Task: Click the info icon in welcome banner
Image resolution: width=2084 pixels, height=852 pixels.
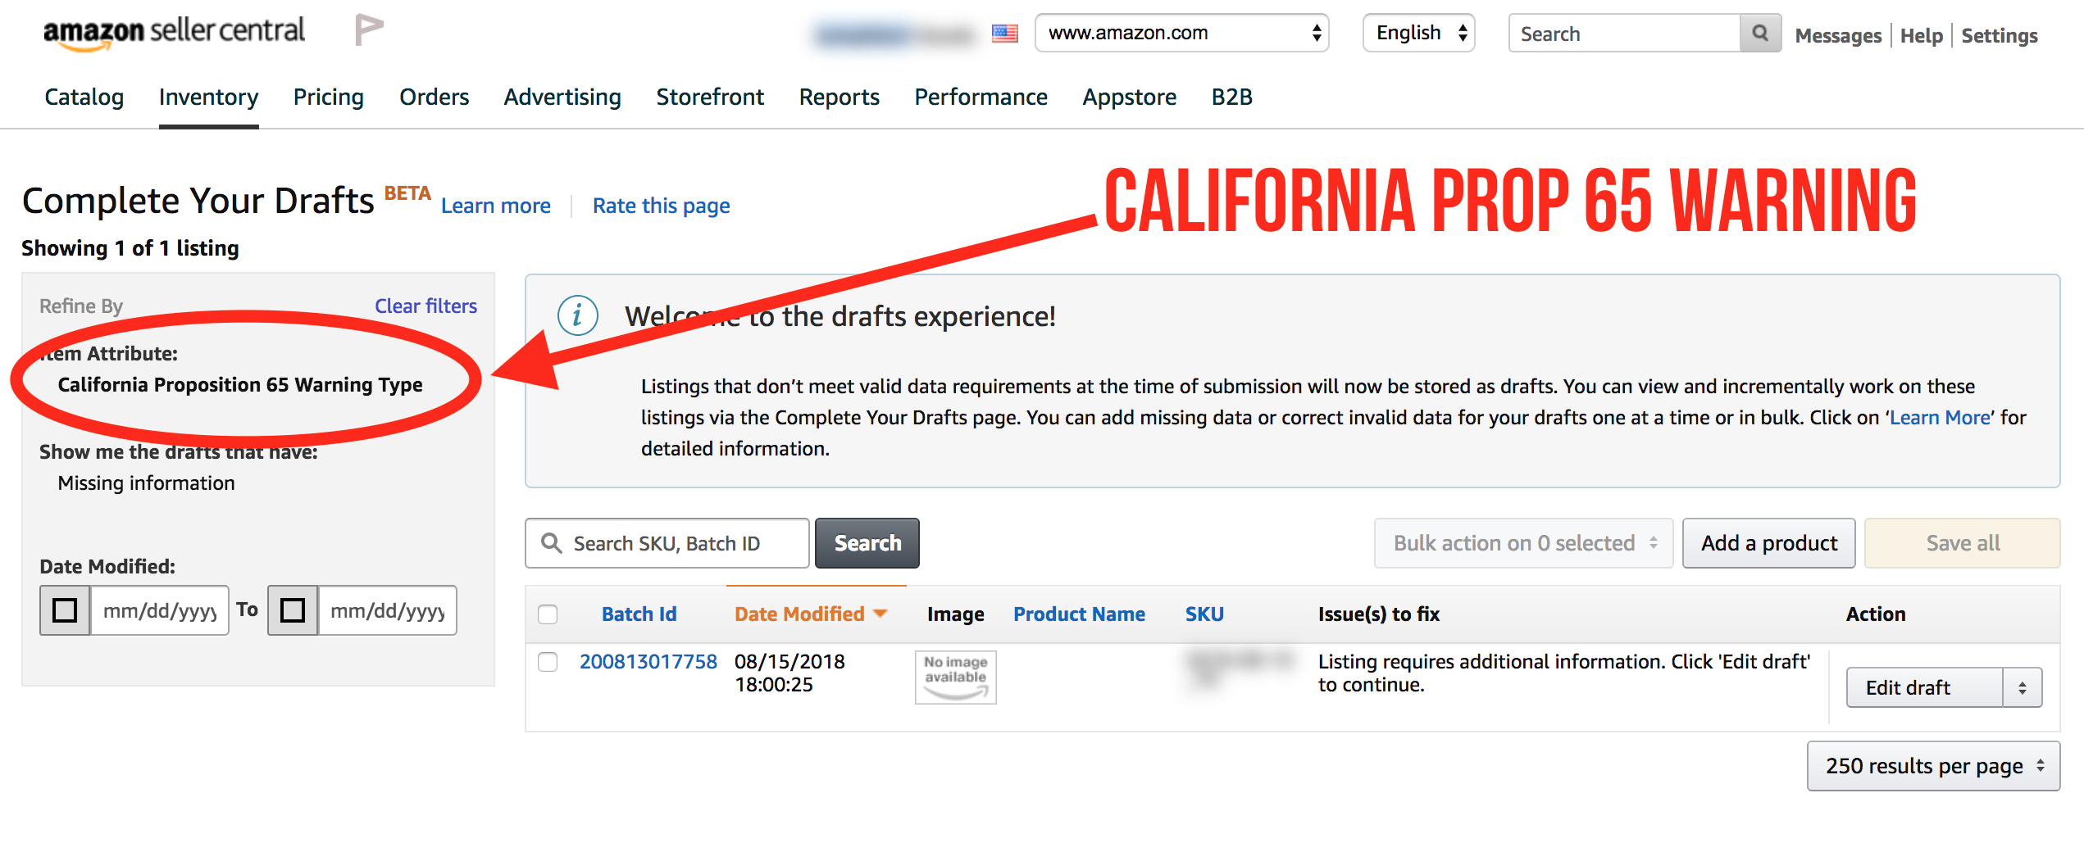Action: tap(577, 315)
